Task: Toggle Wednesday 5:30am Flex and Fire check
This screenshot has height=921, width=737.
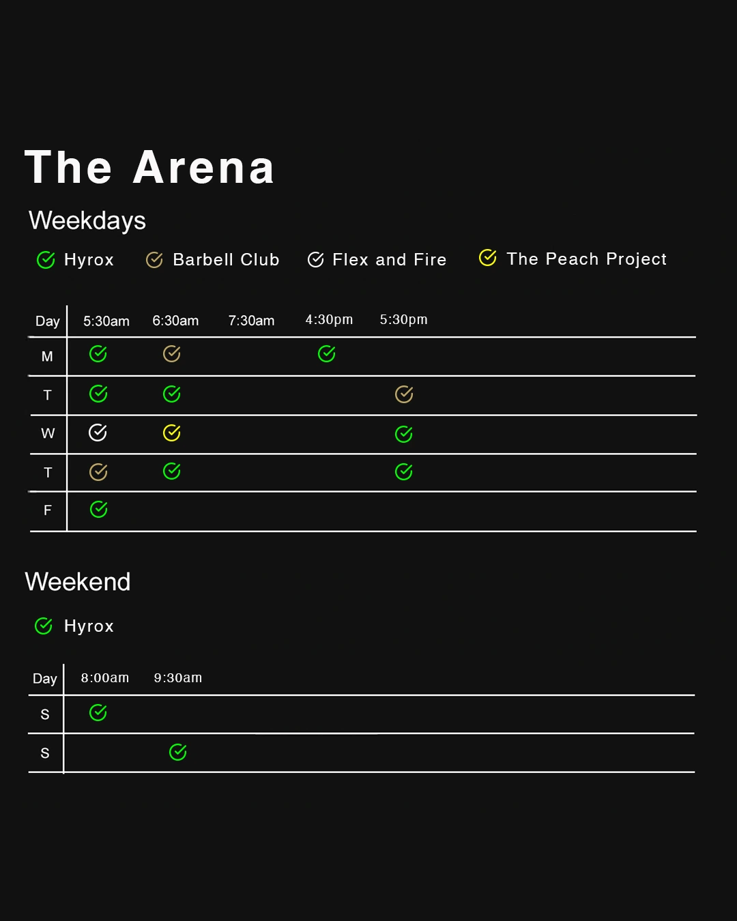Action: pyautogui.click(x=98, y=433)
